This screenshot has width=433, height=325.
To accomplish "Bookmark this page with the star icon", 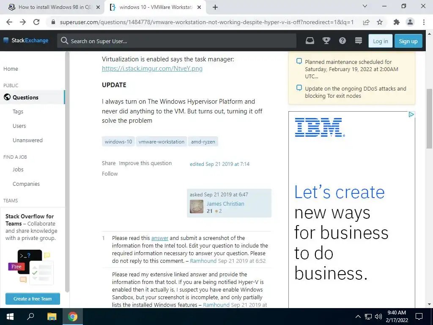I will [380, 22].
